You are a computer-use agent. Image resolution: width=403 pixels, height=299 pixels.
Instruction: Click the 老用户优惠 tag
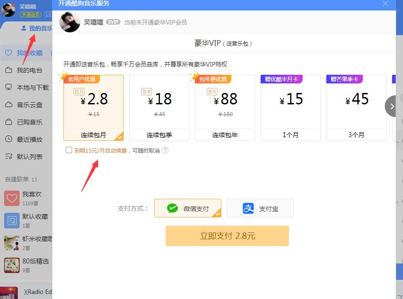click(x=82, y=79)
